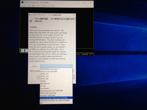The height and width of the screenshot is (110, 147).
Task: Select the 無し option at list bottom
Action: (x=56, y=103)
